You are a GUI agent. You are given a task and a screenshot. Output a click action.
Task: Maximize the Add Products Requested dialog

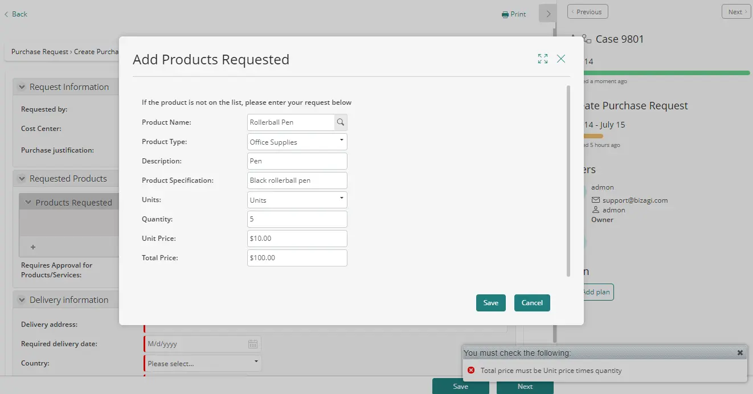[x=543, y=59]
